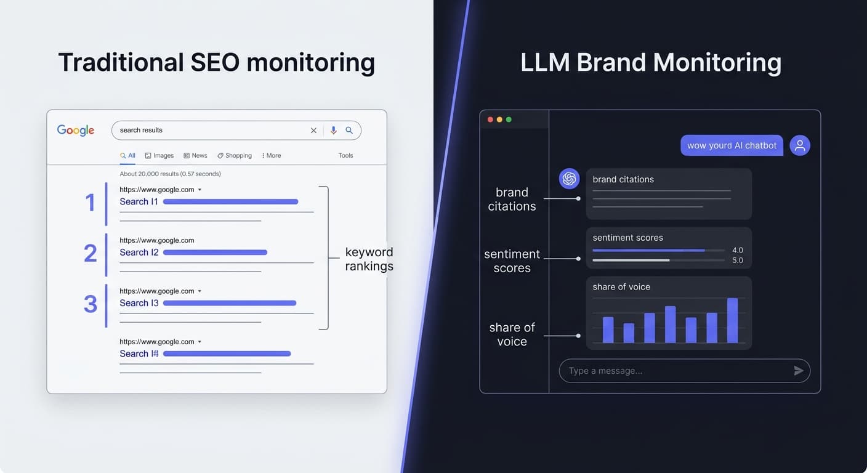867x473 pixels.
Task: Expand the More menu
Action: pos(272,156)
